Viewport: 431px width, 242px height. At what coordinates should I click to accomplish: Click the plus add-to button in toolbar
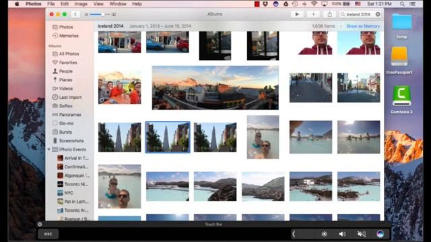point(313,14)
